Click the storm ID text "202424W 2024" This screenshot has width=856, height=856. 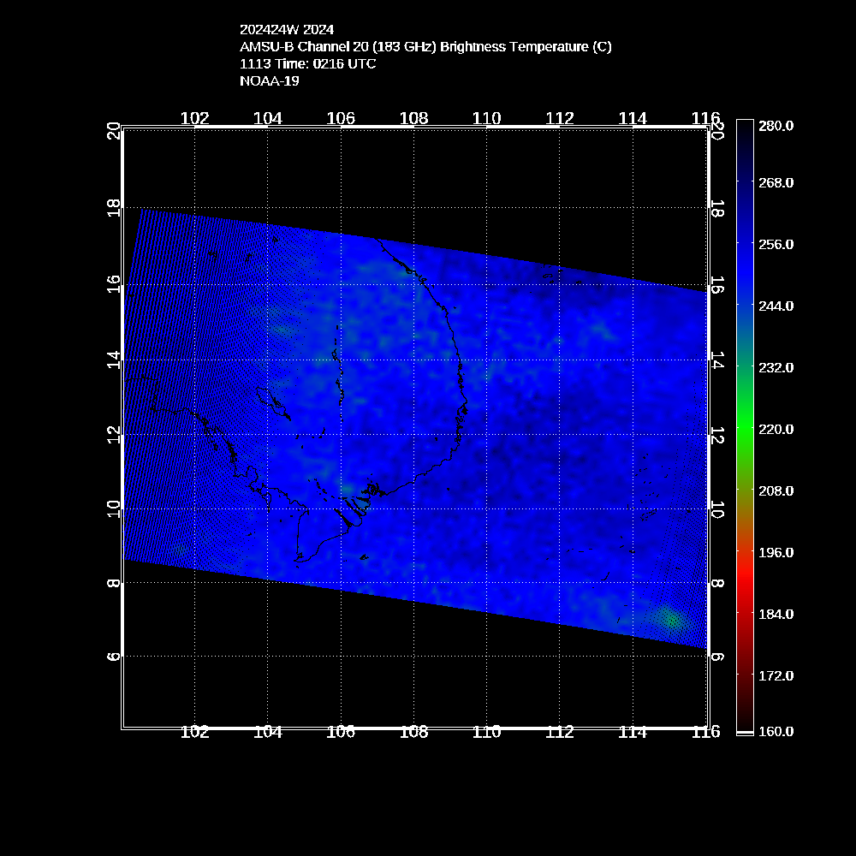287,29
